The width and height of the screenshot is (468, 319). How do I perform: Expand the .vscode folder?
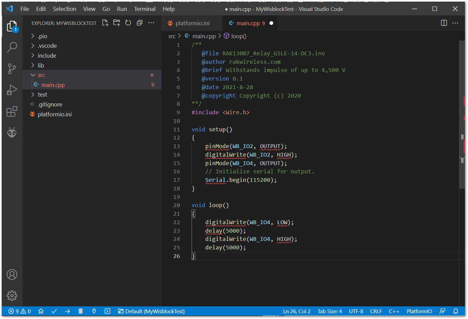pos(92,46)
